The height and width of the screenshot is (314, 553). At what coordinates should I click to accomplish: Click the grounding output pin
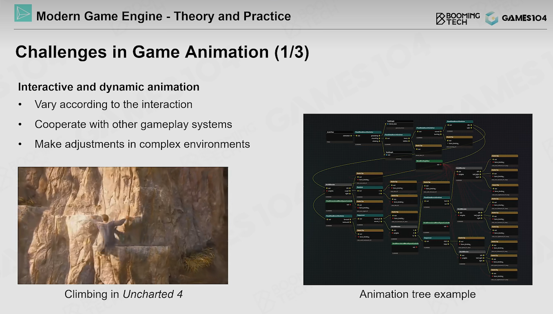380,136
